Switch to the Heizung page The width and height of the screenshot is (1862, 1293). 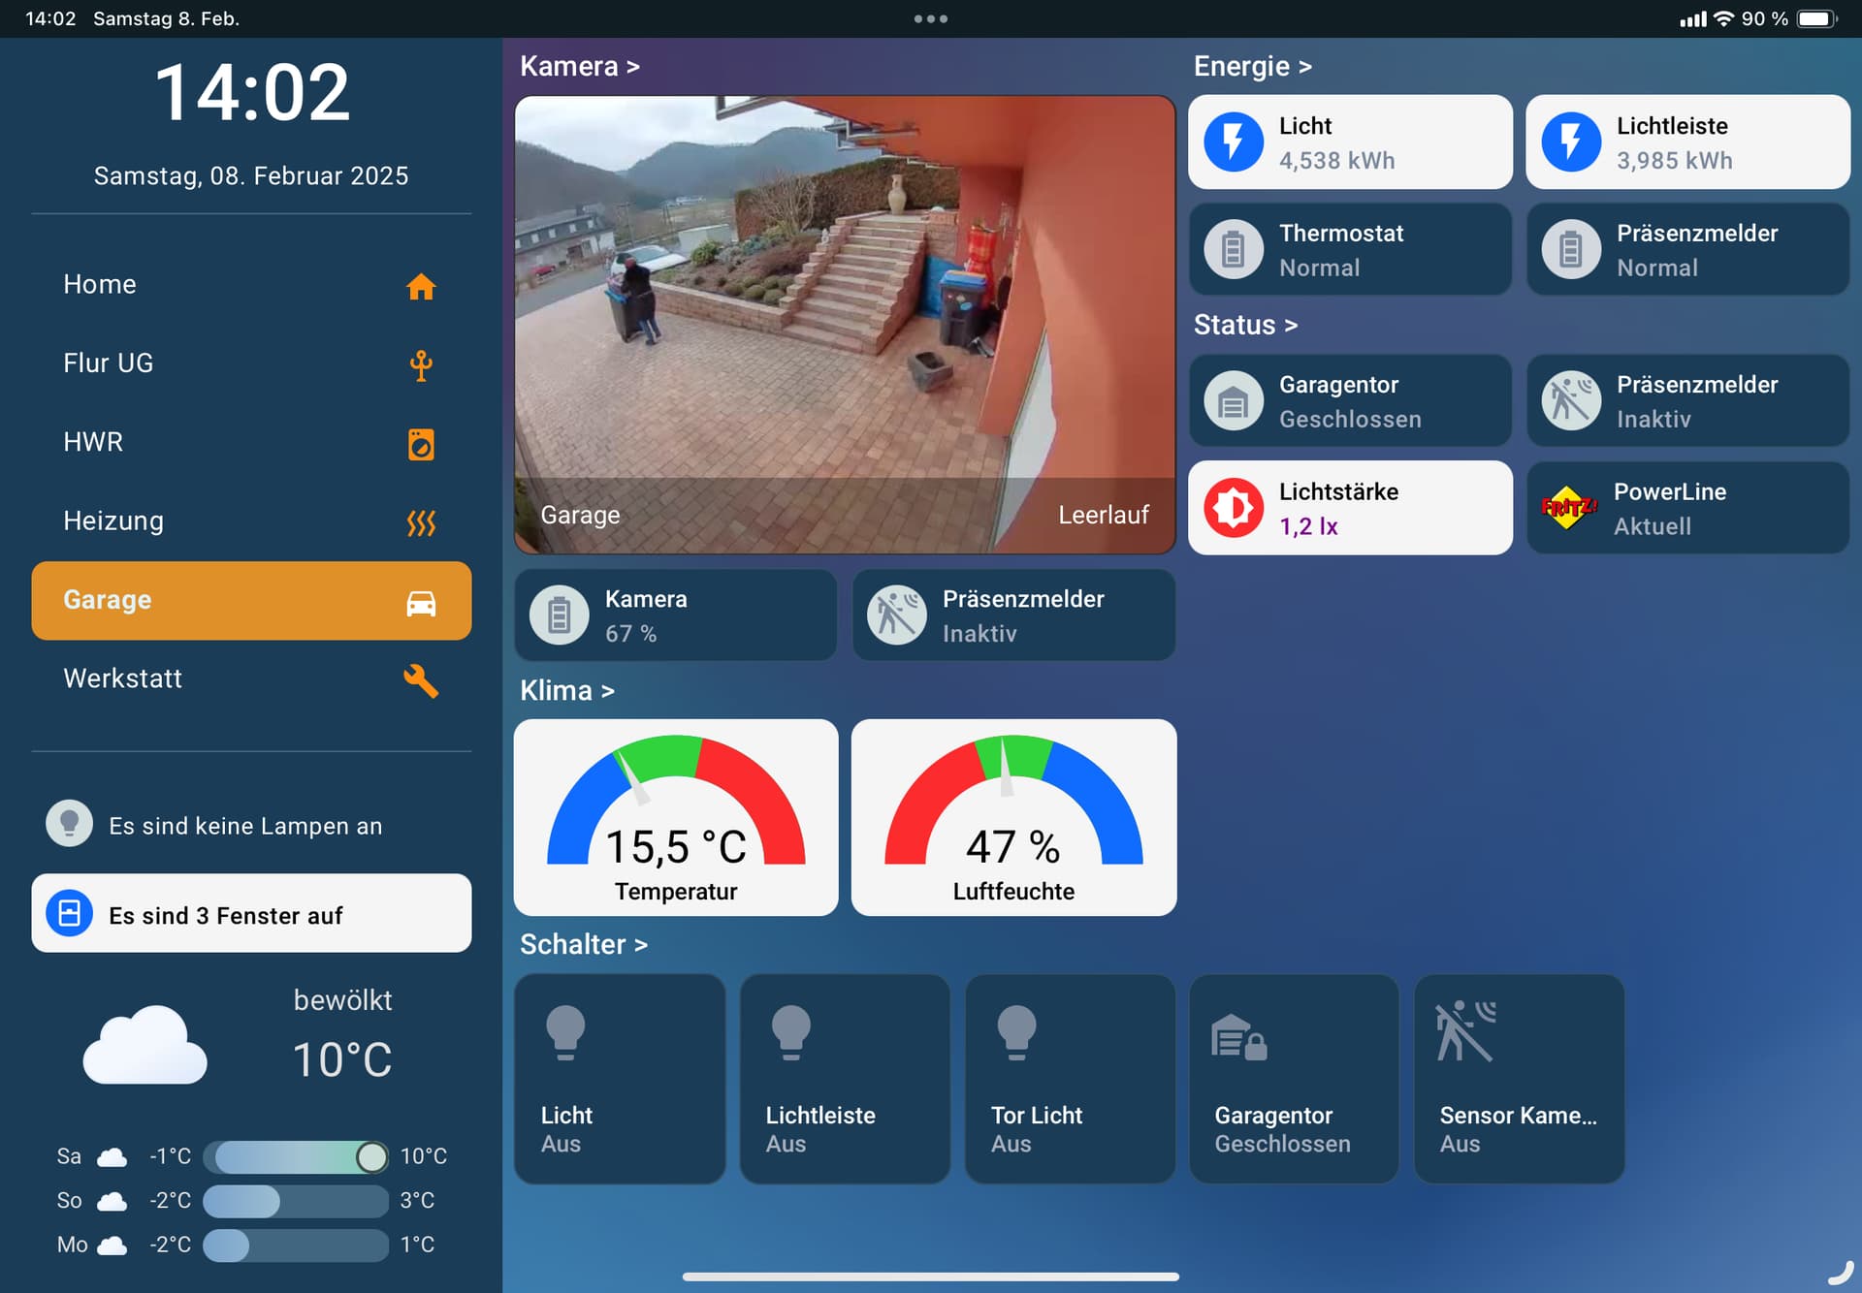[251, 521]
